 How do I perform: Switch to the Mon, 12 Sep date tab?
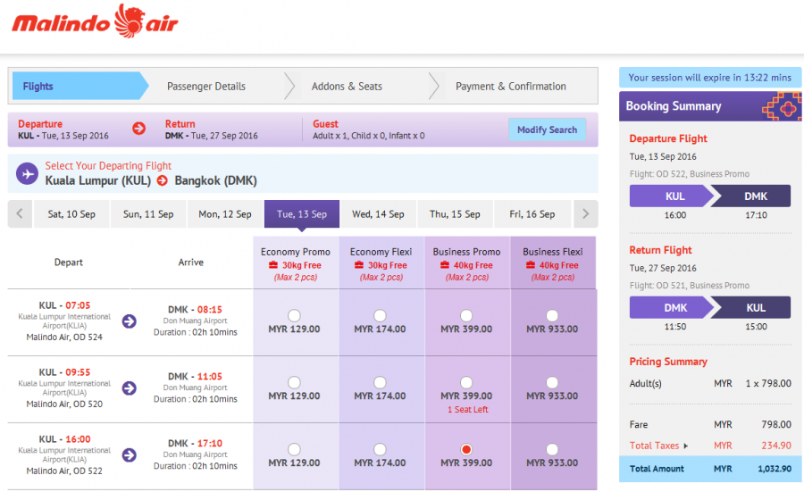pyautogui.click(x=225, y=214)
